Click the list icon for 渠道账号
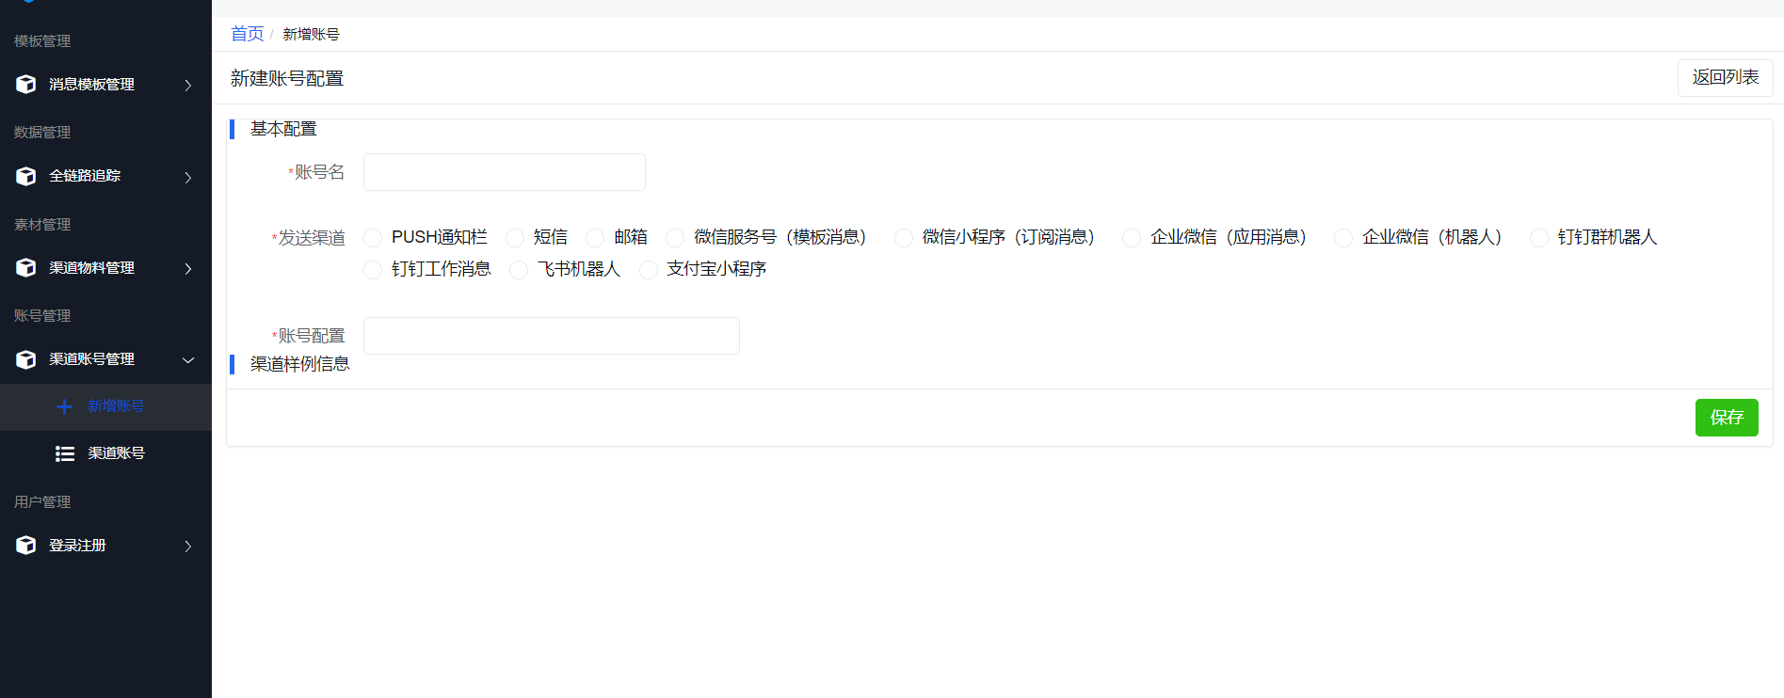Image resolution: width=1784 pixels, height=698 pixels. tap(65, 453)
